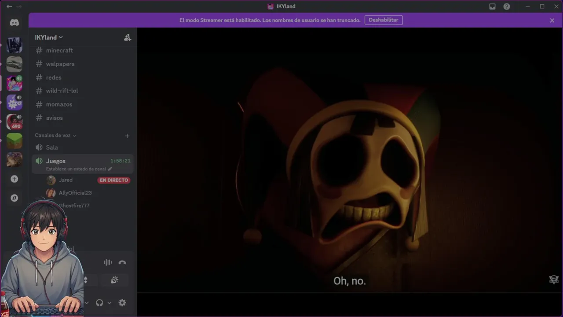Open the soundboard button
Screen dimensions: 563x317
click(114, 280)
